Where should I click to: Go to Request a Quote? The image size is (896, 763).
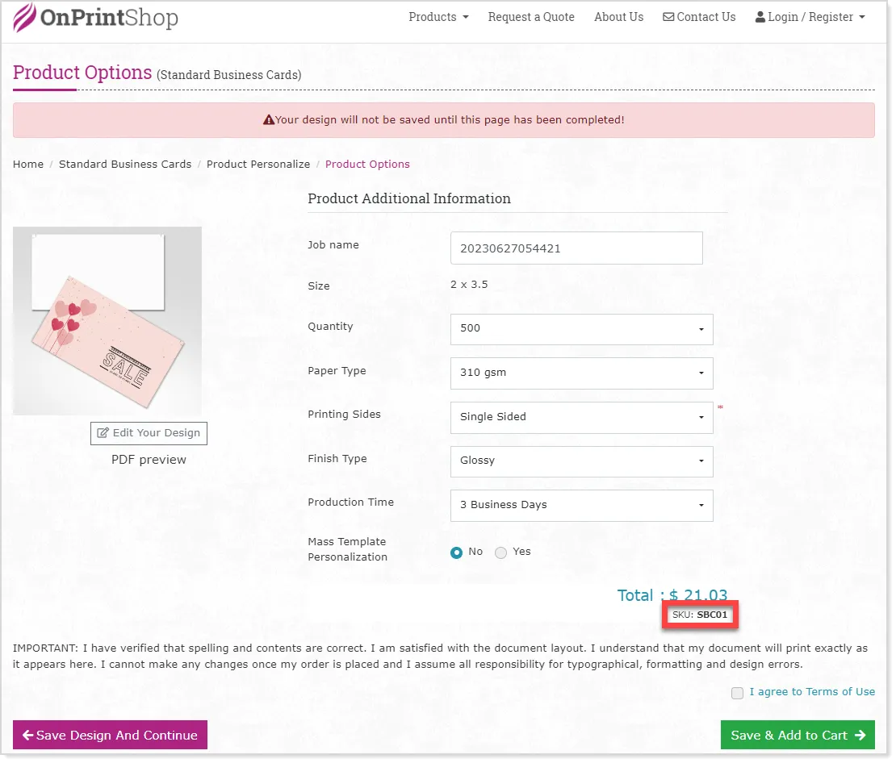[x=531, y=17]
